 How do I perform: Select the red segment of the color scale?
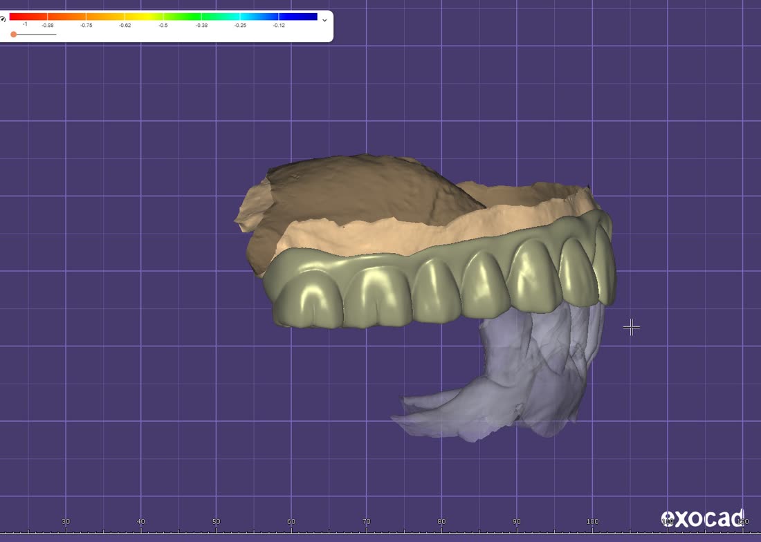coord(28,17)
